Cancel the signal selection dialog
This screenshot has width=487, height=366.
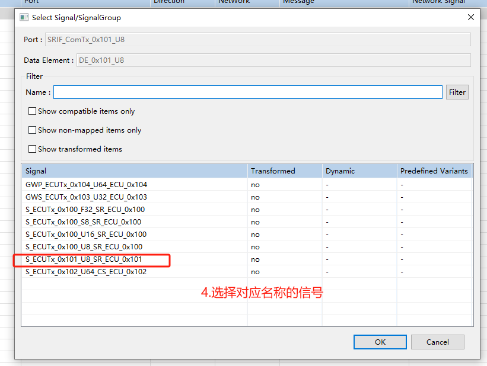click(437, 342)
